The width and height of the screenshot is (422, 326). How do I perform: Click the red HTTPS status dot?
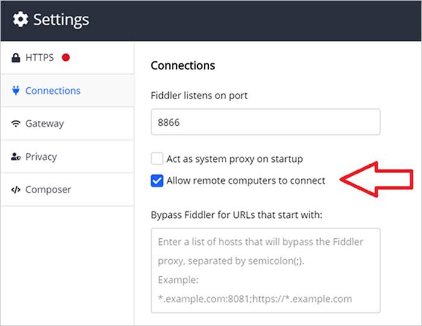click(x=66, y=58)
